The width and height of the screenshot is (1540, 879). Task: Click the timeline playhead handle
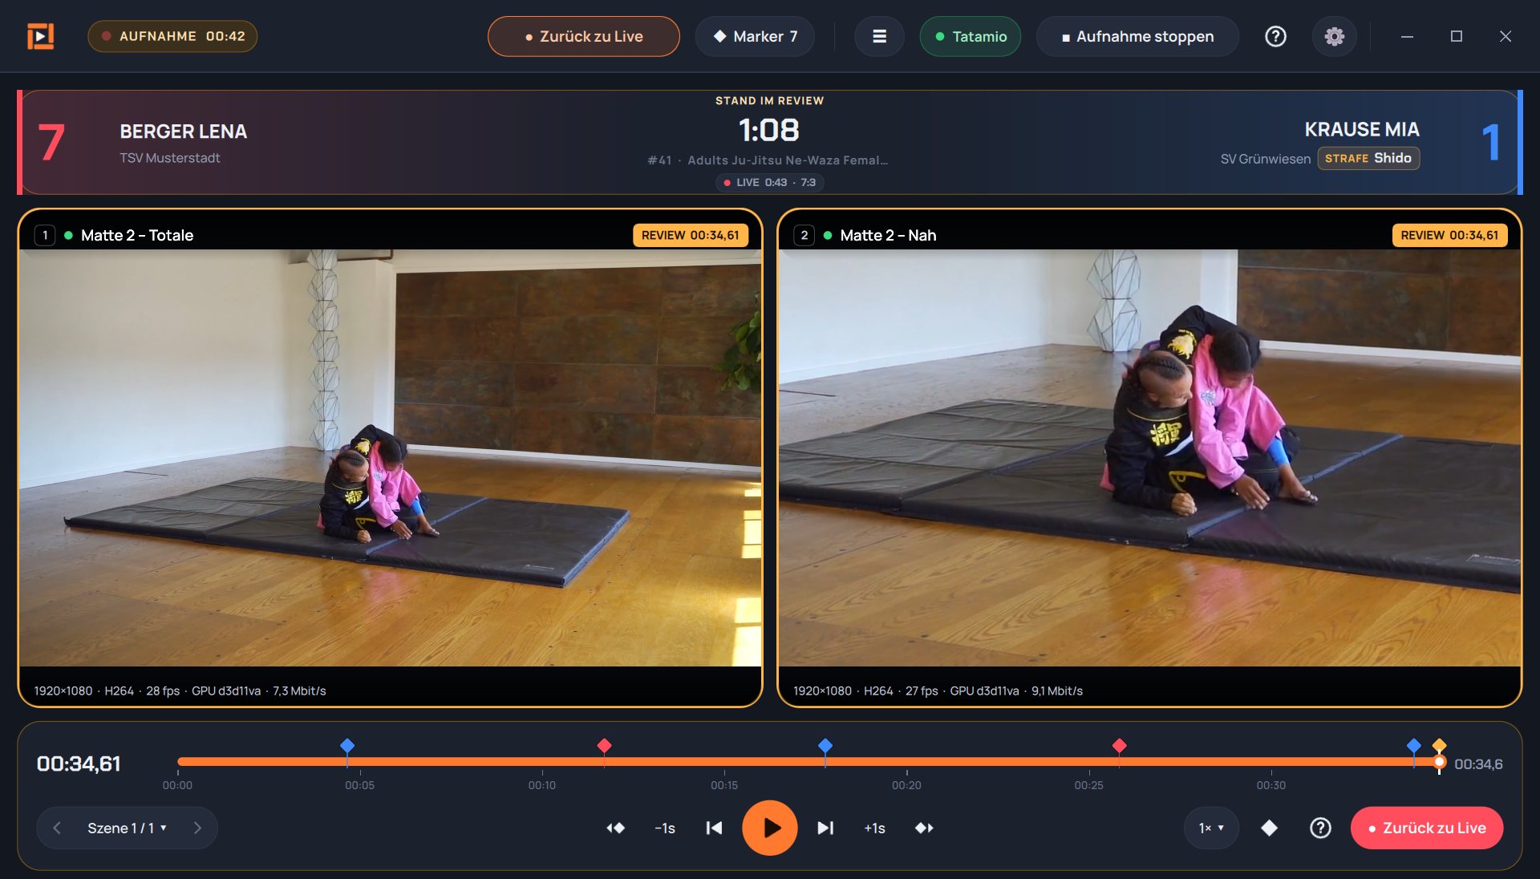pos(1440,762)
